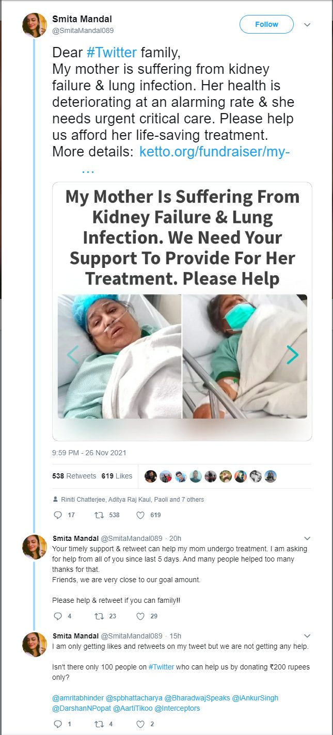Retweet the 20h tweet showing 23 retweets

pos(99,616)
